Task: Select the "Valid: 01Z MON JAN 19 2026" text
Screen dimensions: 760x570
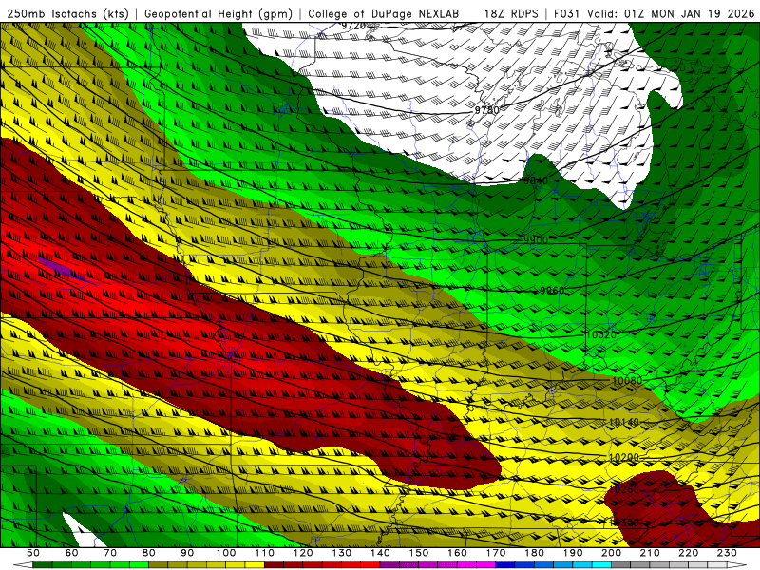Action: coord(671,13)
